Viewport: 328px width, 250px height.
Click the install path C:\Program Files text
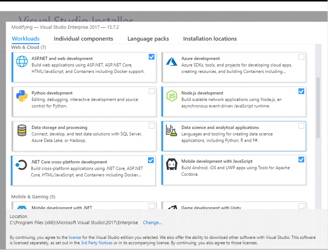pyautogui.click(x=74, y=222)
